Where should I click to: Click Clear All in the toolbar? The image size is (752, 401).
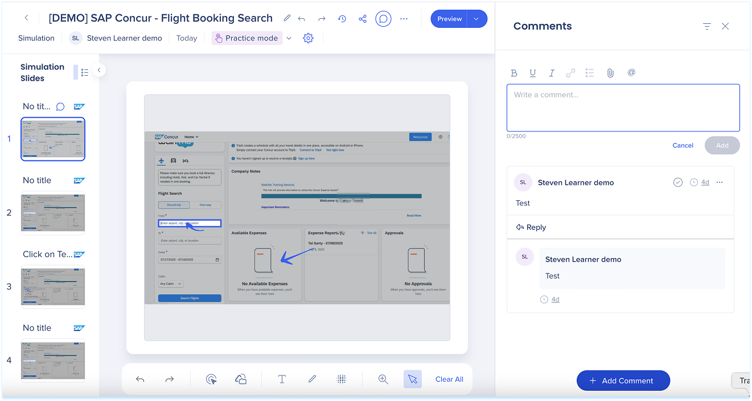[449, 379]
